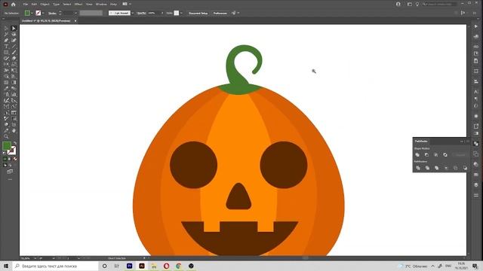Switch to the Pathfinder panel tab
483x271 pixels.
coord(421,142)
